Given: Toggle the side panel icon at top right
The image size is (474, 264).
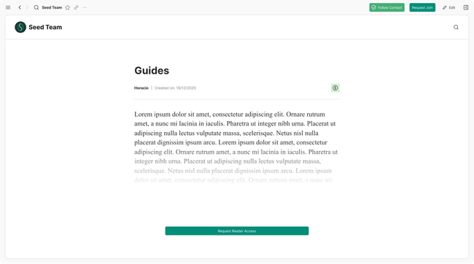Looking at the screenshot, I should click(466, 7).
